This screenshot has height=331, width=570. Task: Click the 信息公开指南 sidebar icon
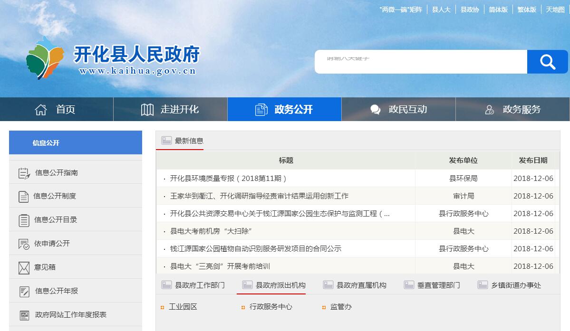click(x=24, y=173)
